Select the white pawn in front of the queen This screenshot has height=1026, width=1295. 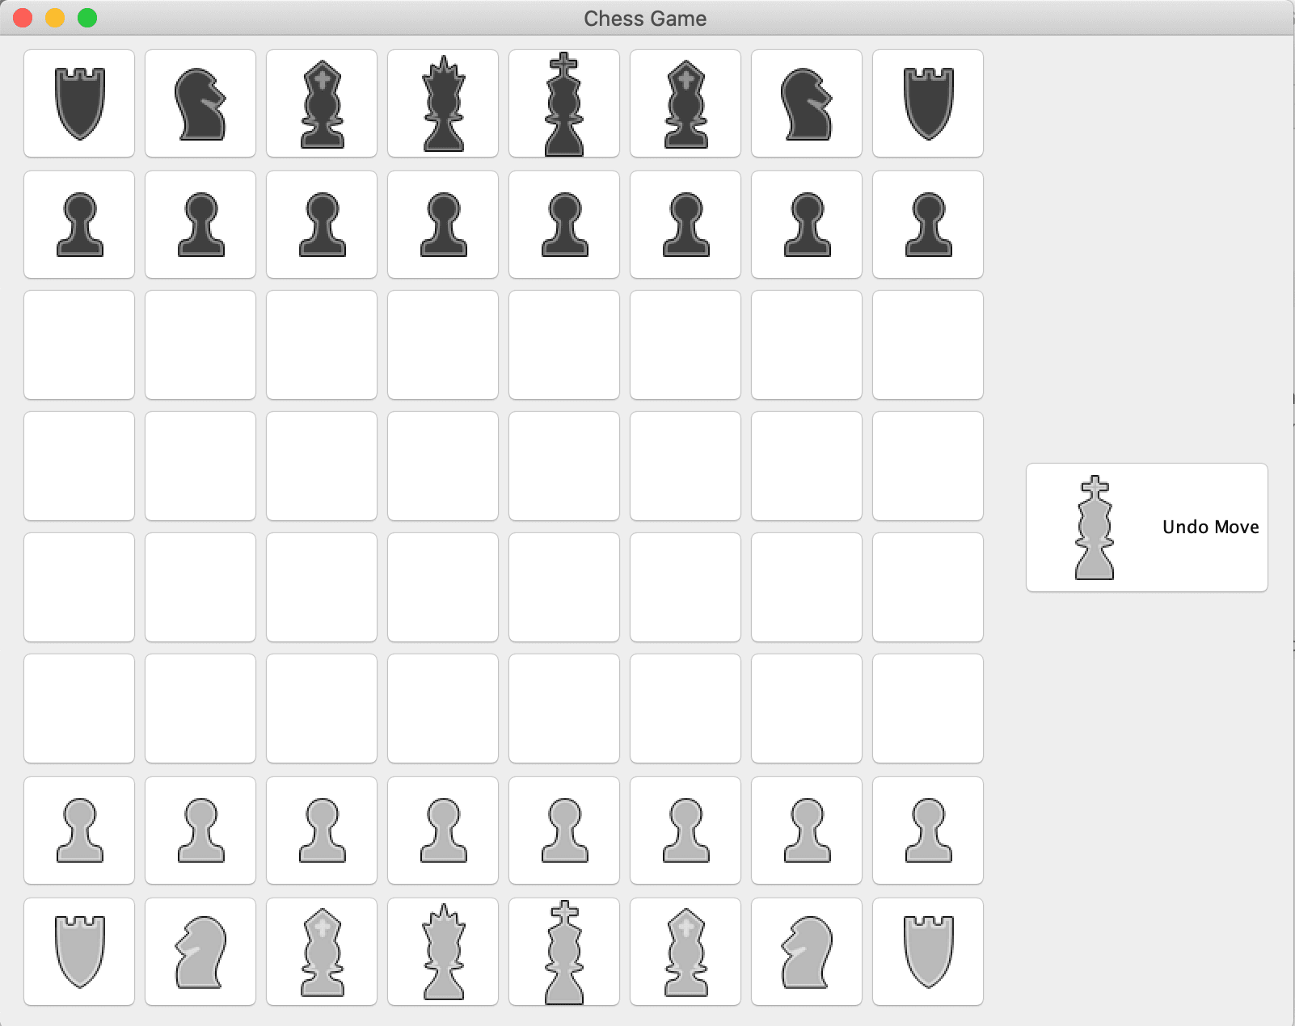(442, 830)
